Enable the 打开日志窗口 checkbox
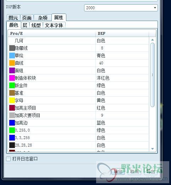The width and height of the screenshot is (171, 185). (x=8, y=159)
